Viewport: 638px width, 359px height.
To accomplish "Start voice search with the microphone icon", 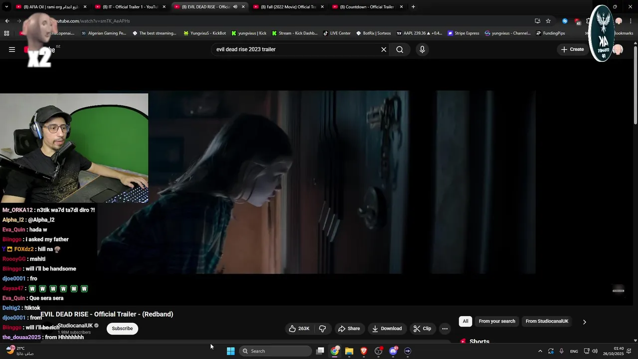I will click(x=422, y=49).
